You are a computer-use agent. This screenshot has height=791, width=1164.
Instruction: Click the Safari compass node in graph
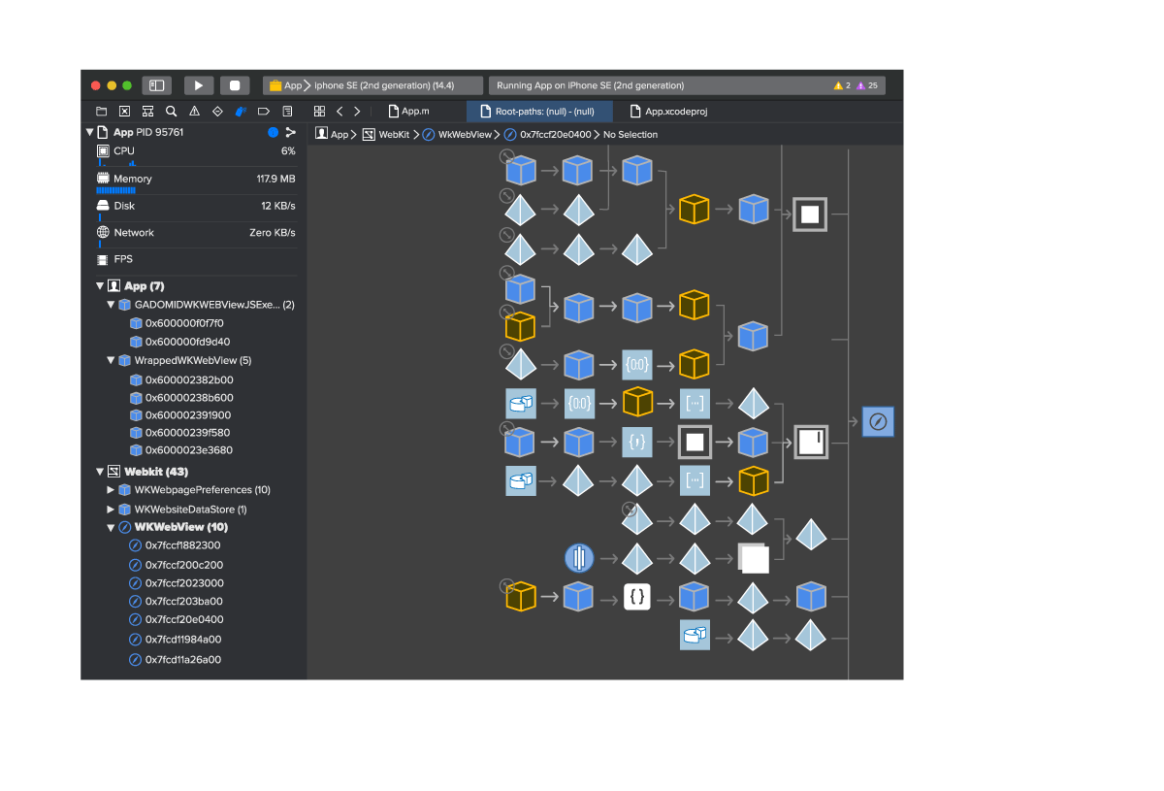(x=878, y=422)
